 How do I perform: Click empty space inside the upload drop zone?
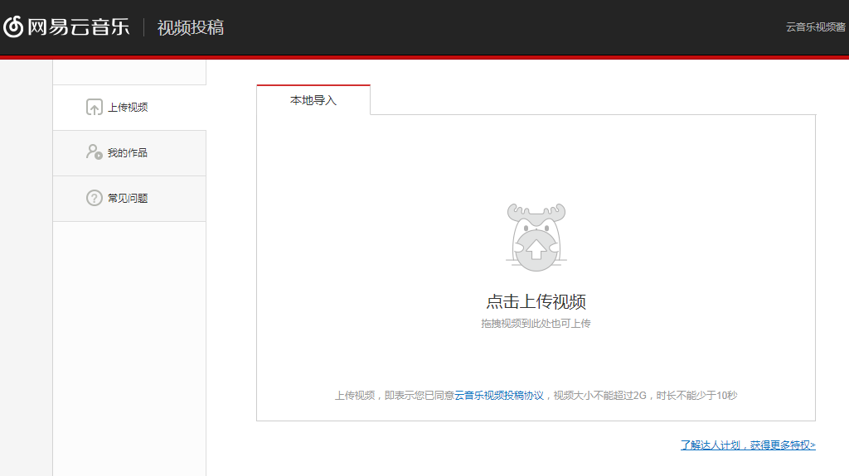pos(373,248)
